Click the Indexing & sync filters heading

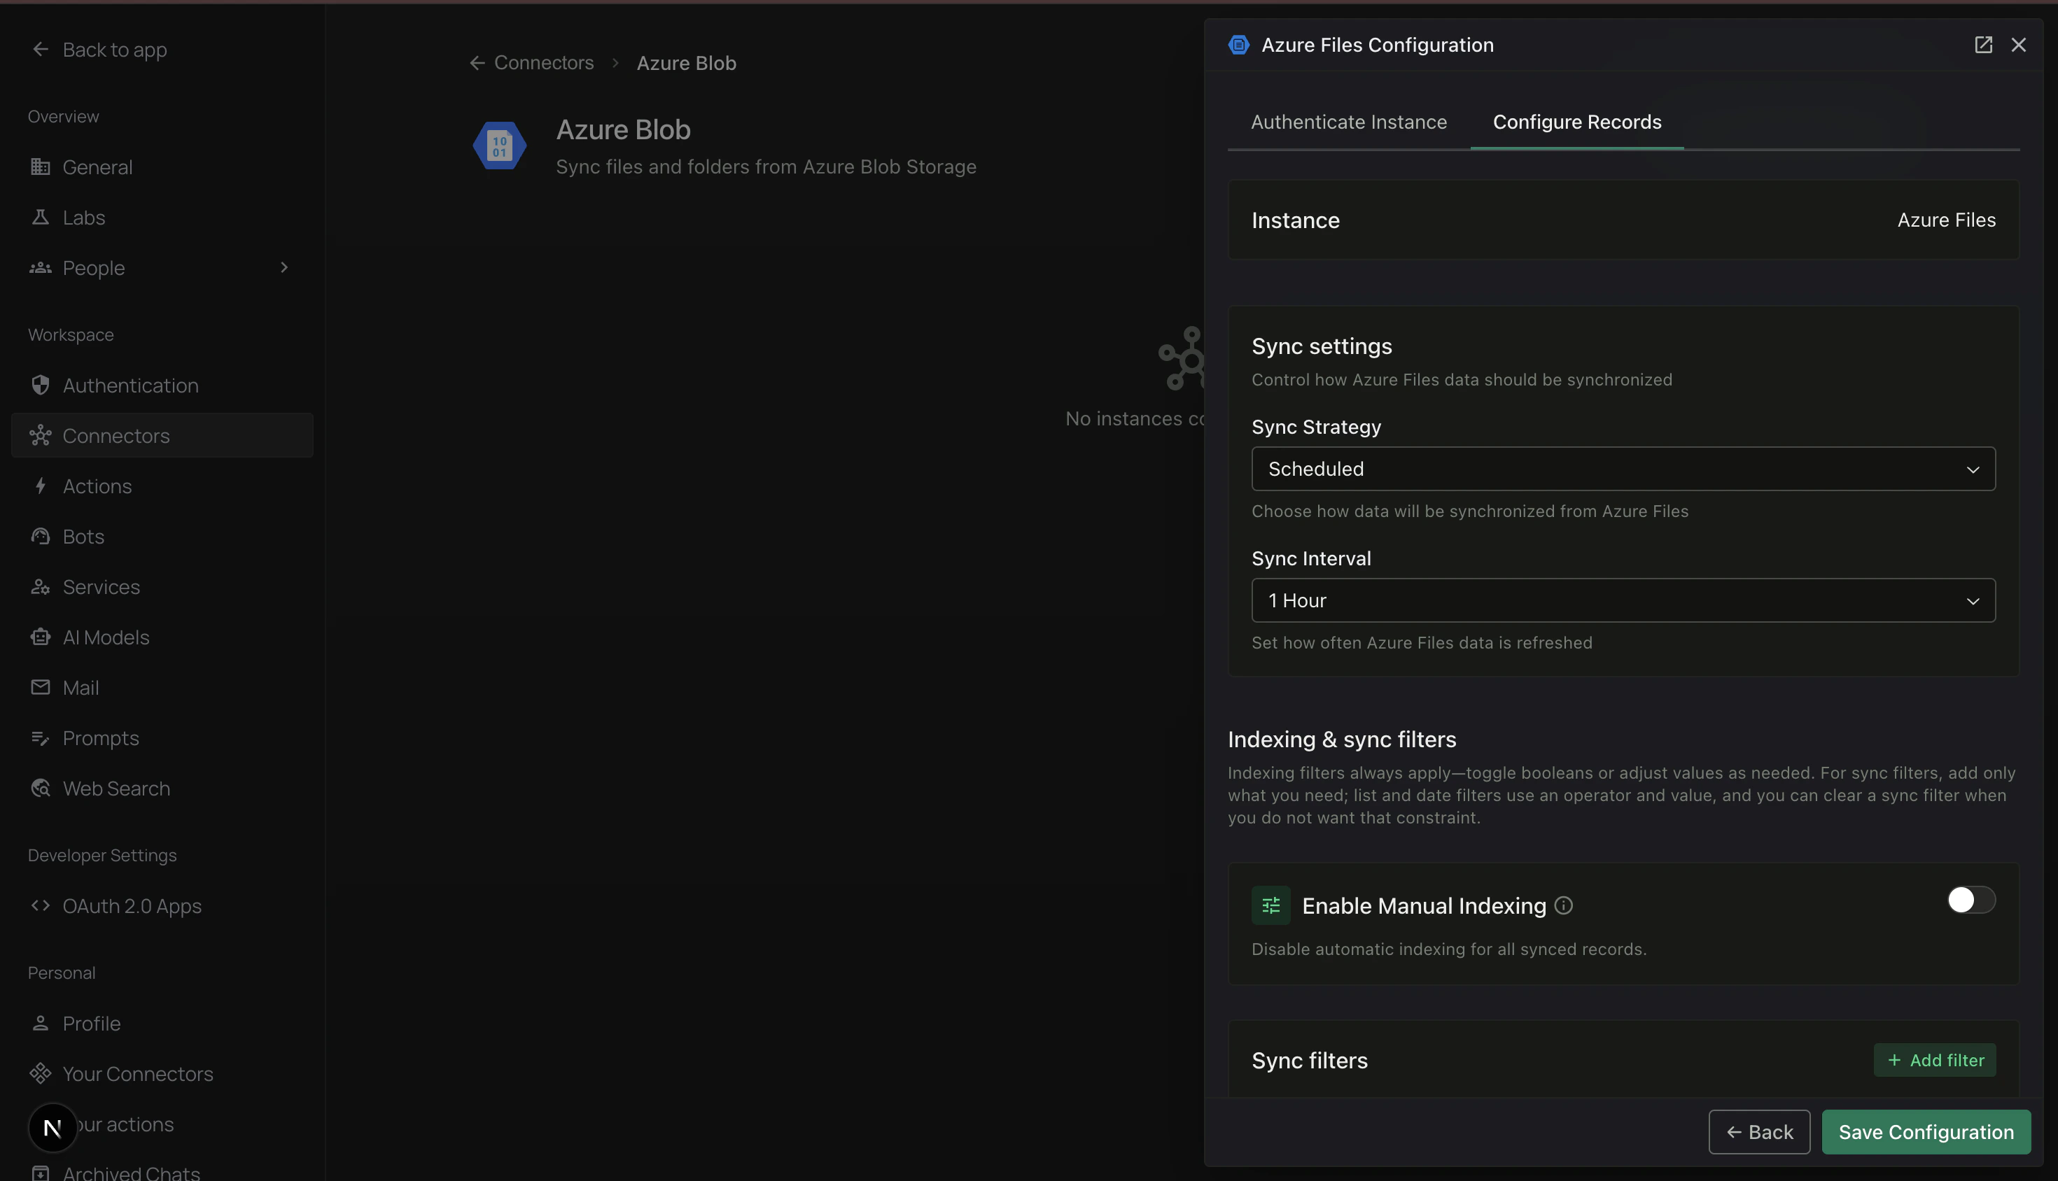[x=1341, y=739]
